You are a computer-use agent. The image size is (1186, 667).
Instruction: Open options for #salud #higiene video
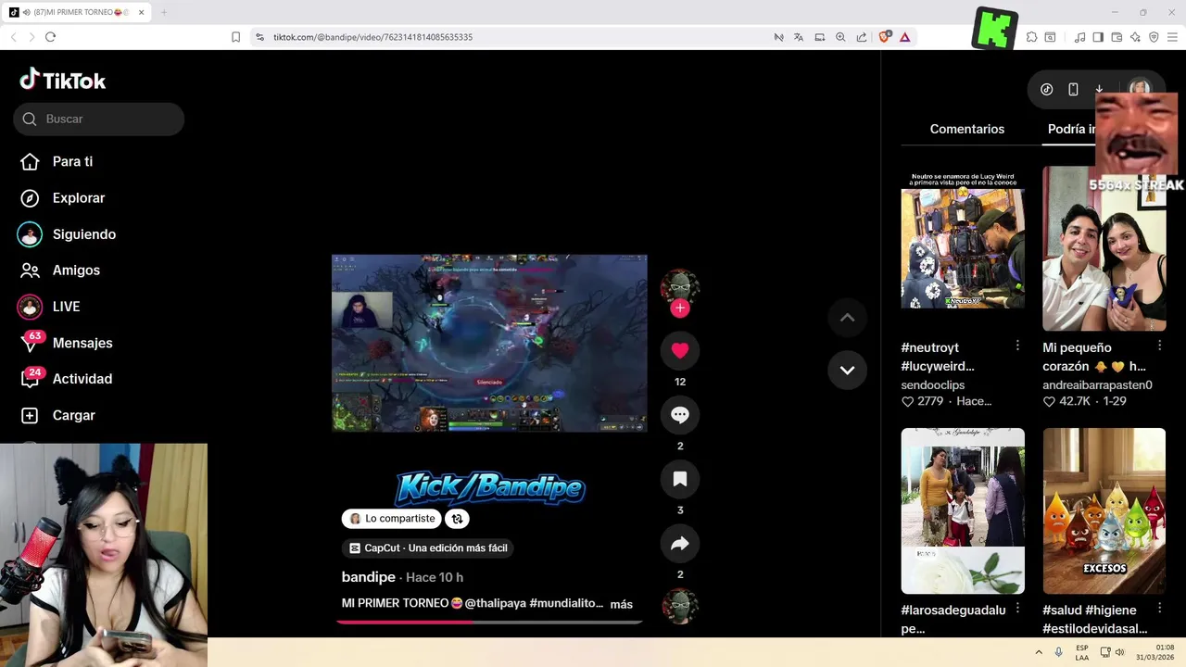(1159, 609)
